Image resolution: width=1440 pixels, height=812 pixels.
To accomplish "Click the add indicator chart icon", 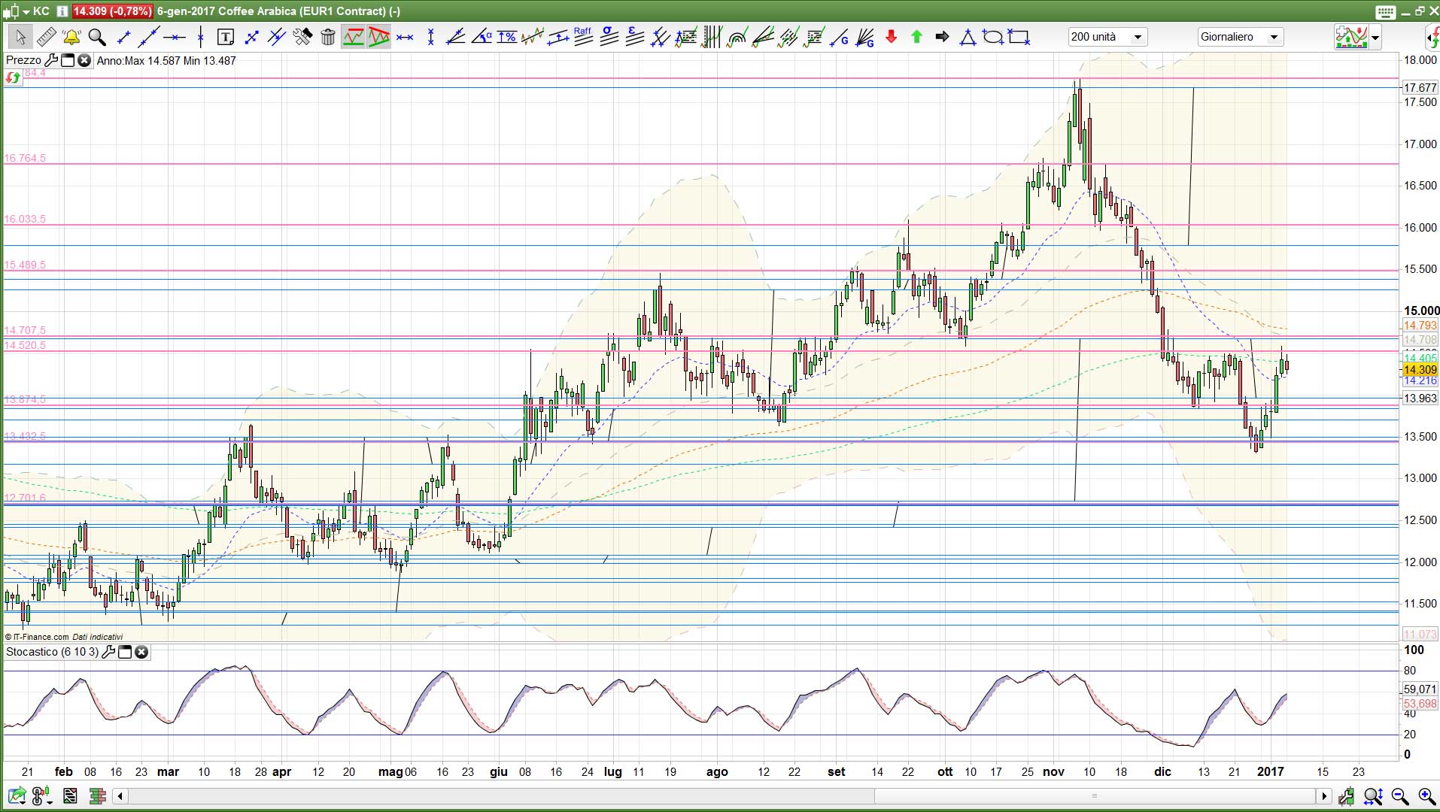I will (x=1351, y=37).
